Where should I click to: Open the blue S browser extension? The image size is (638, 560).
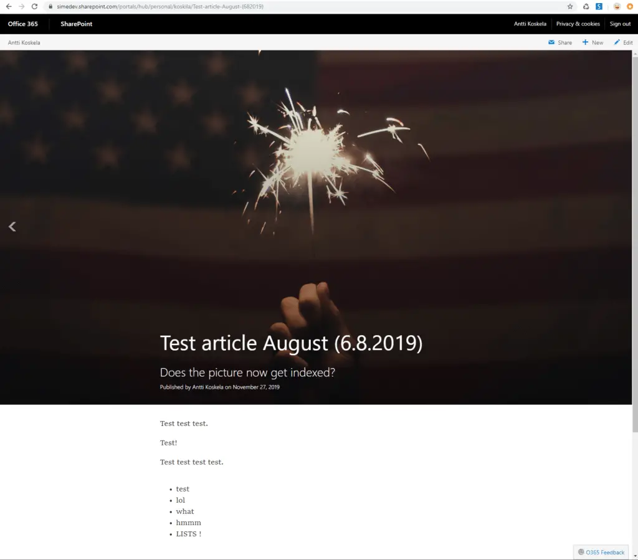[x=599, y=6]
